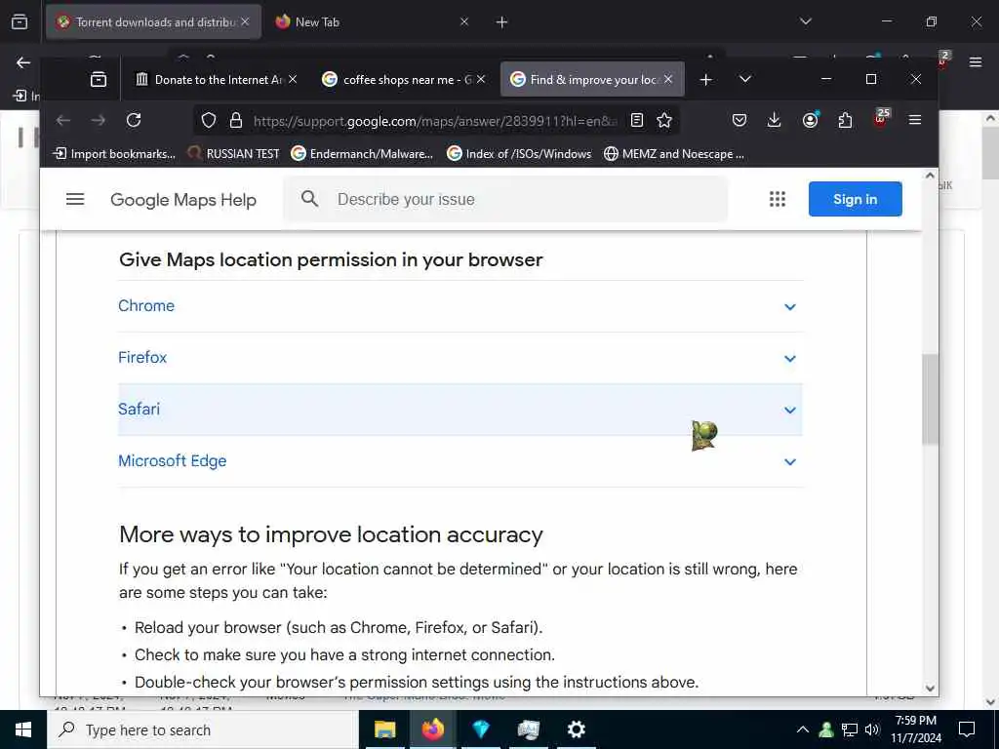
Task: Click the Safari link text
Action: 139,409
